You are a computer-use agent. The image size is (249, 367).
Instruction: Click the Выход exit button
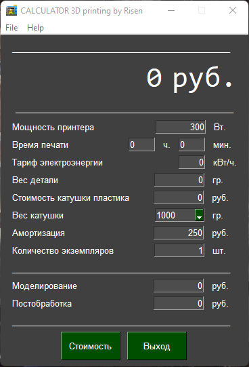156,346
